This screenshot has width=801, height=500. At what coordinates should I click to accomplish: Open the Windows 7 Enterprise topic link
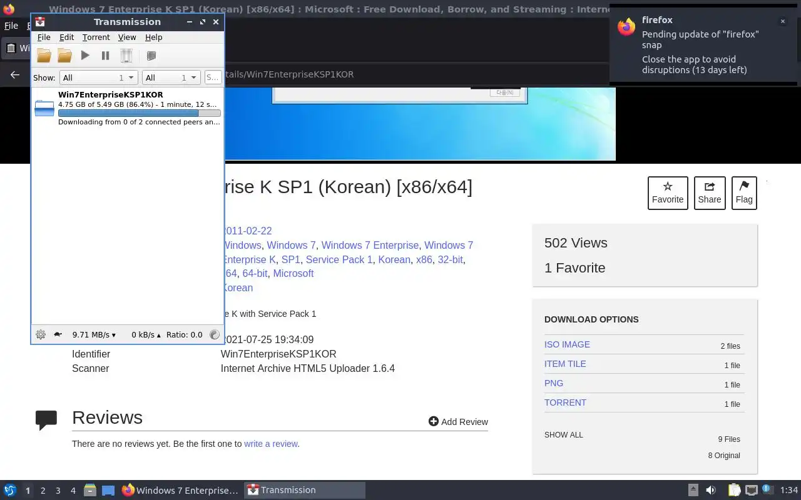370,245
